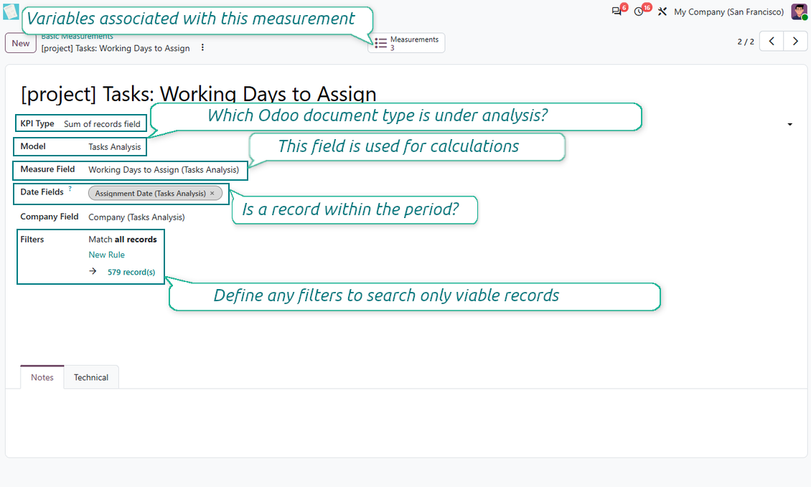Viewport: 811px width, 487px height.
Task: Show the Date Fields help question mark
Action: (70, 189)
